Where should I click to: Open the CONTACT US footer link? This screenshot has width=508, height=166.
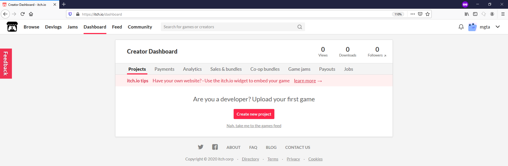click(x=298, y=147)
